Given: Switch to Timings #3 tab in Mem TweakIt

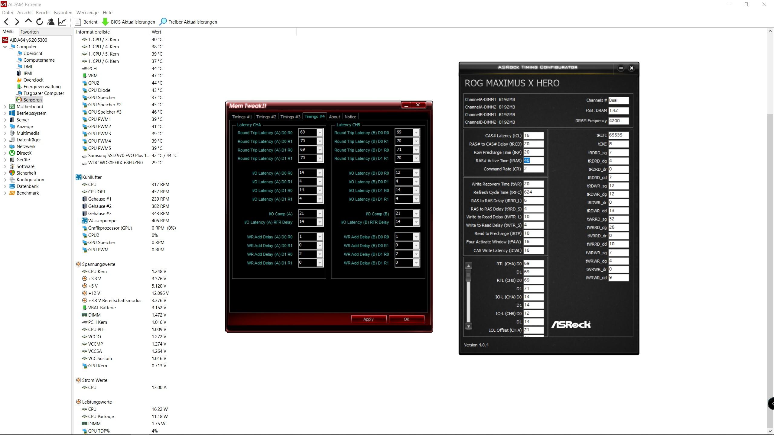Looking at the screenshot, I should 290,117.
